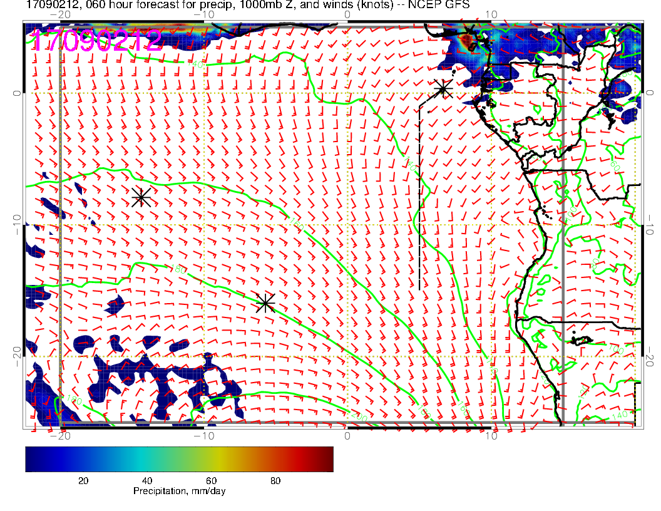Click the -10 longitude label on the bottom axis
Screen dimensions: 661x511
(x=204, y=435)
